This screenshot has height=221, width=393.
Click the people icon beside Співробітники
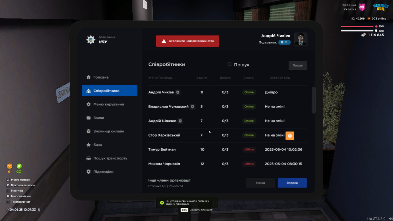(x=88, y=91)
